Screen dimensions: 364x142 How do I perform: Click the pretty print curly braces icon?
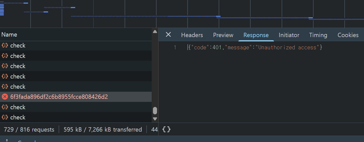pos(166,130)
